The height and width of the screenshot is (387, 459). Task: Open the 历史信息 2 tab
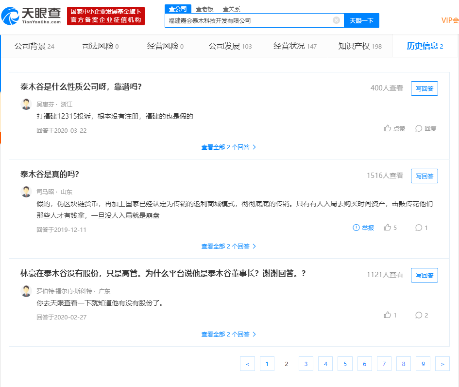[425, 46]
